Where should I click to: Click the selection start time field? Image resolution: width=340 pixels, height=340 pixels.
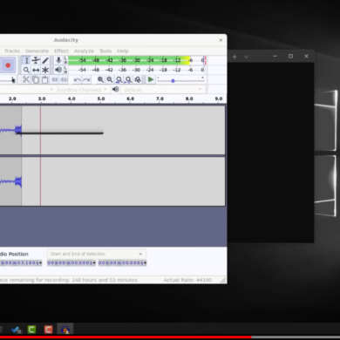[70, 262]
